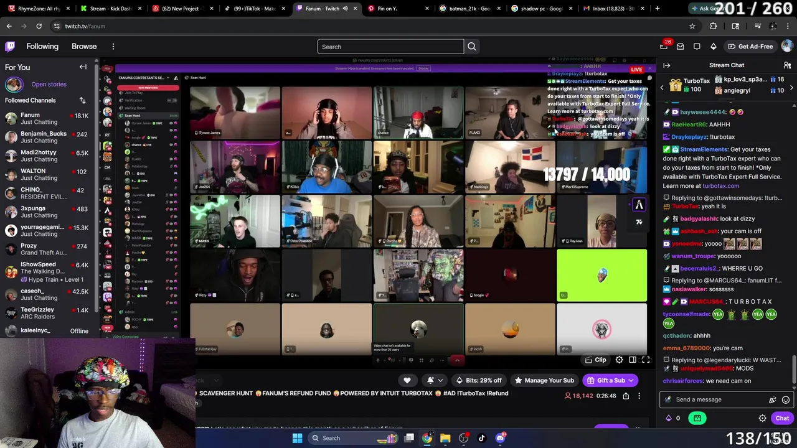
Task: Share the stream with share icon
Action: [x=626, y=396]
